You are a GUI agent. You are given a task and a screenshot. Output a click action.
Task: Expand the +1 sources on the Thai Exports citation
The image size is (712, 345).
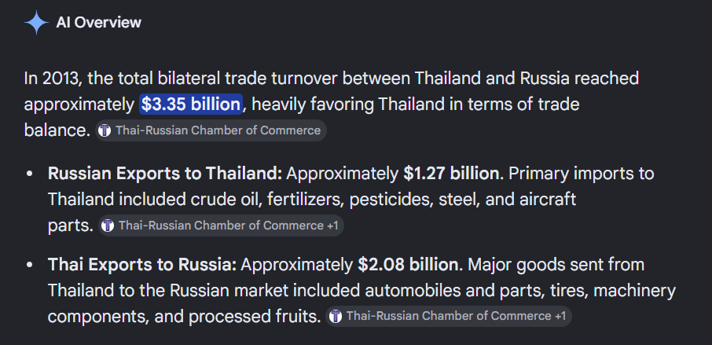click(x=560, y=316)
